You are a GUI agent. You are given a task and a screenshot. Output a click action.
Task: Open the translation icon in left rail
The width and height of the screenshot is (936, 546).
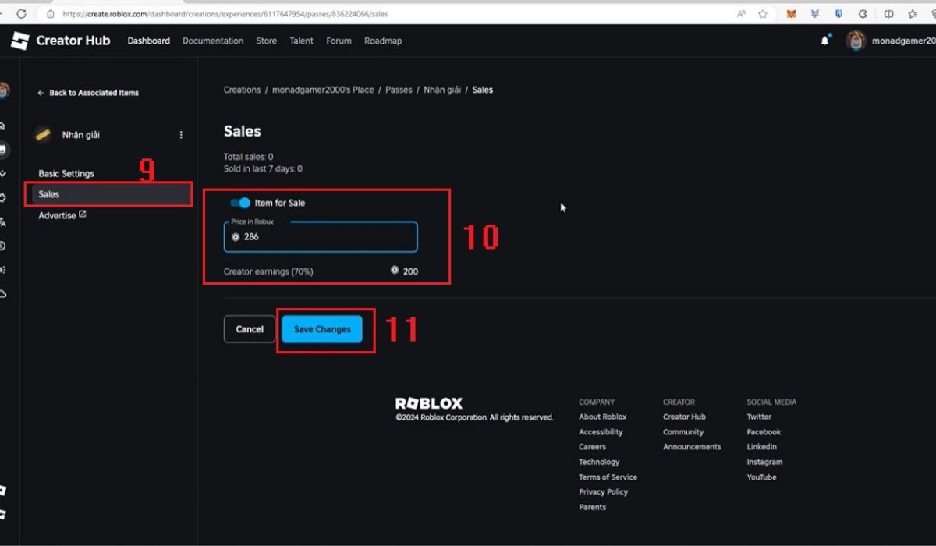[x=3, y=222]
